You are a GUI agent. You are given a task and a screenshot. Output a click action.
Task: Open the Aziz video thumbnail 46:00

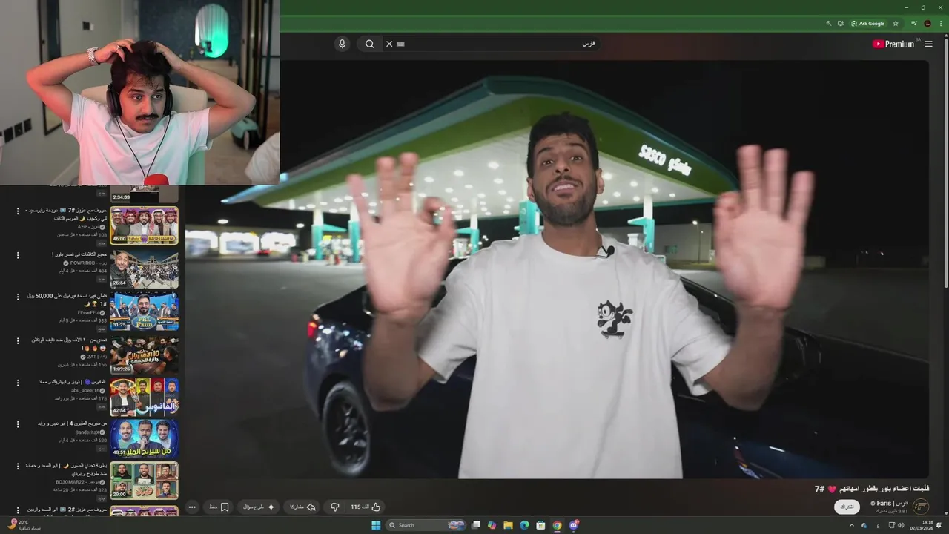tap(144, 225)
